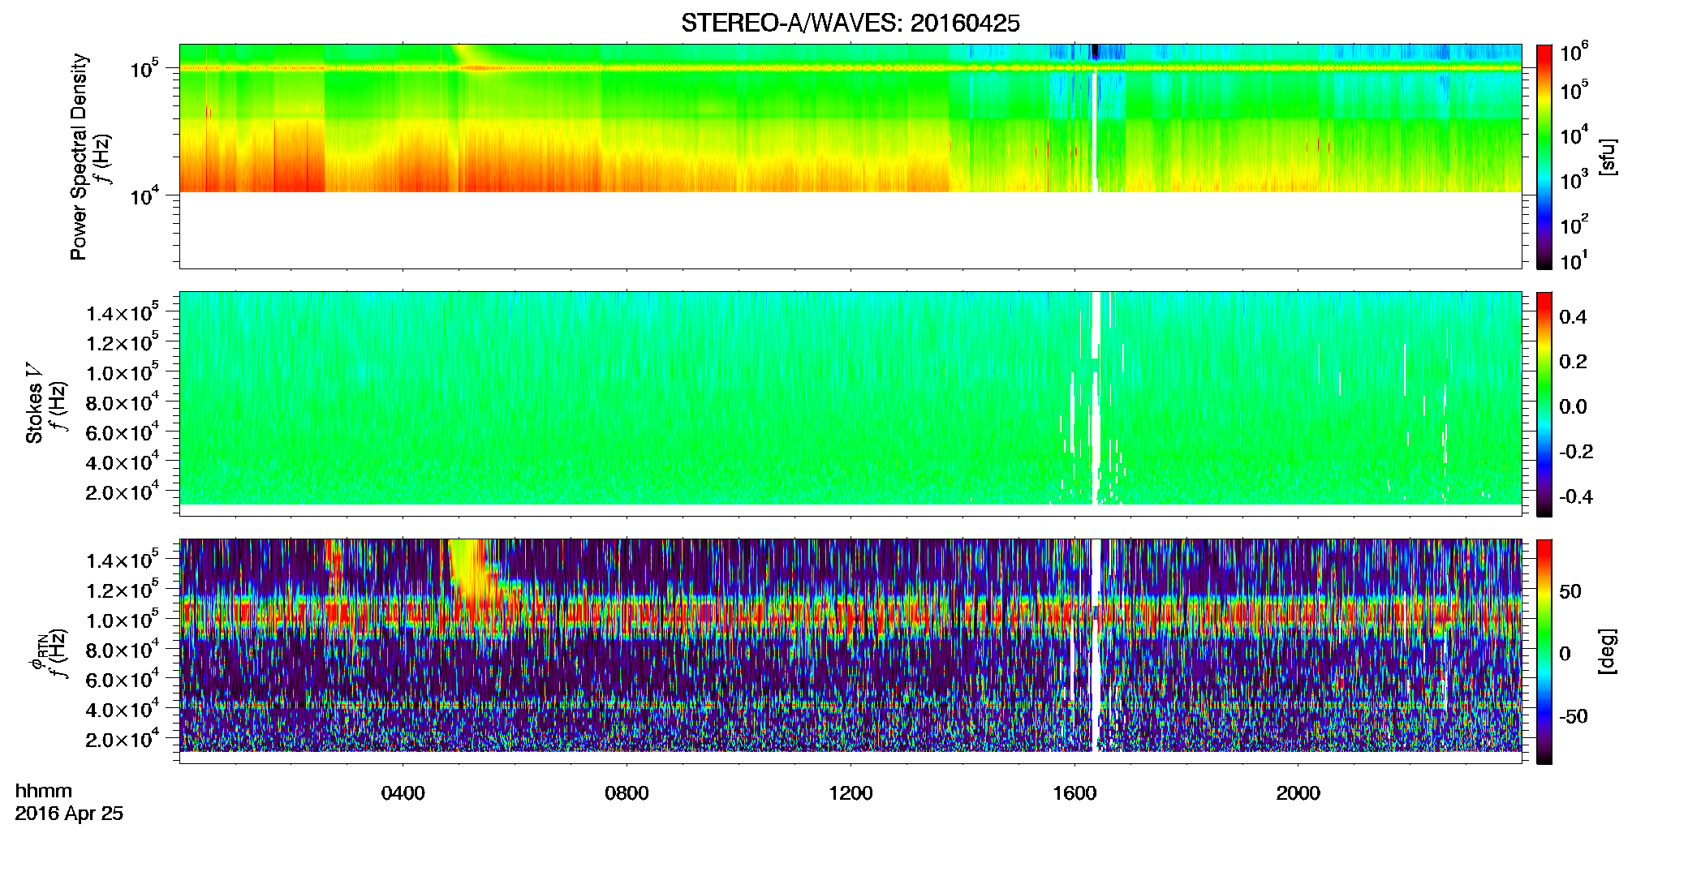This screenshot has width=1701, height=876.
Task: Click the 50 degree color bar tick
Action: (1570, 591)
